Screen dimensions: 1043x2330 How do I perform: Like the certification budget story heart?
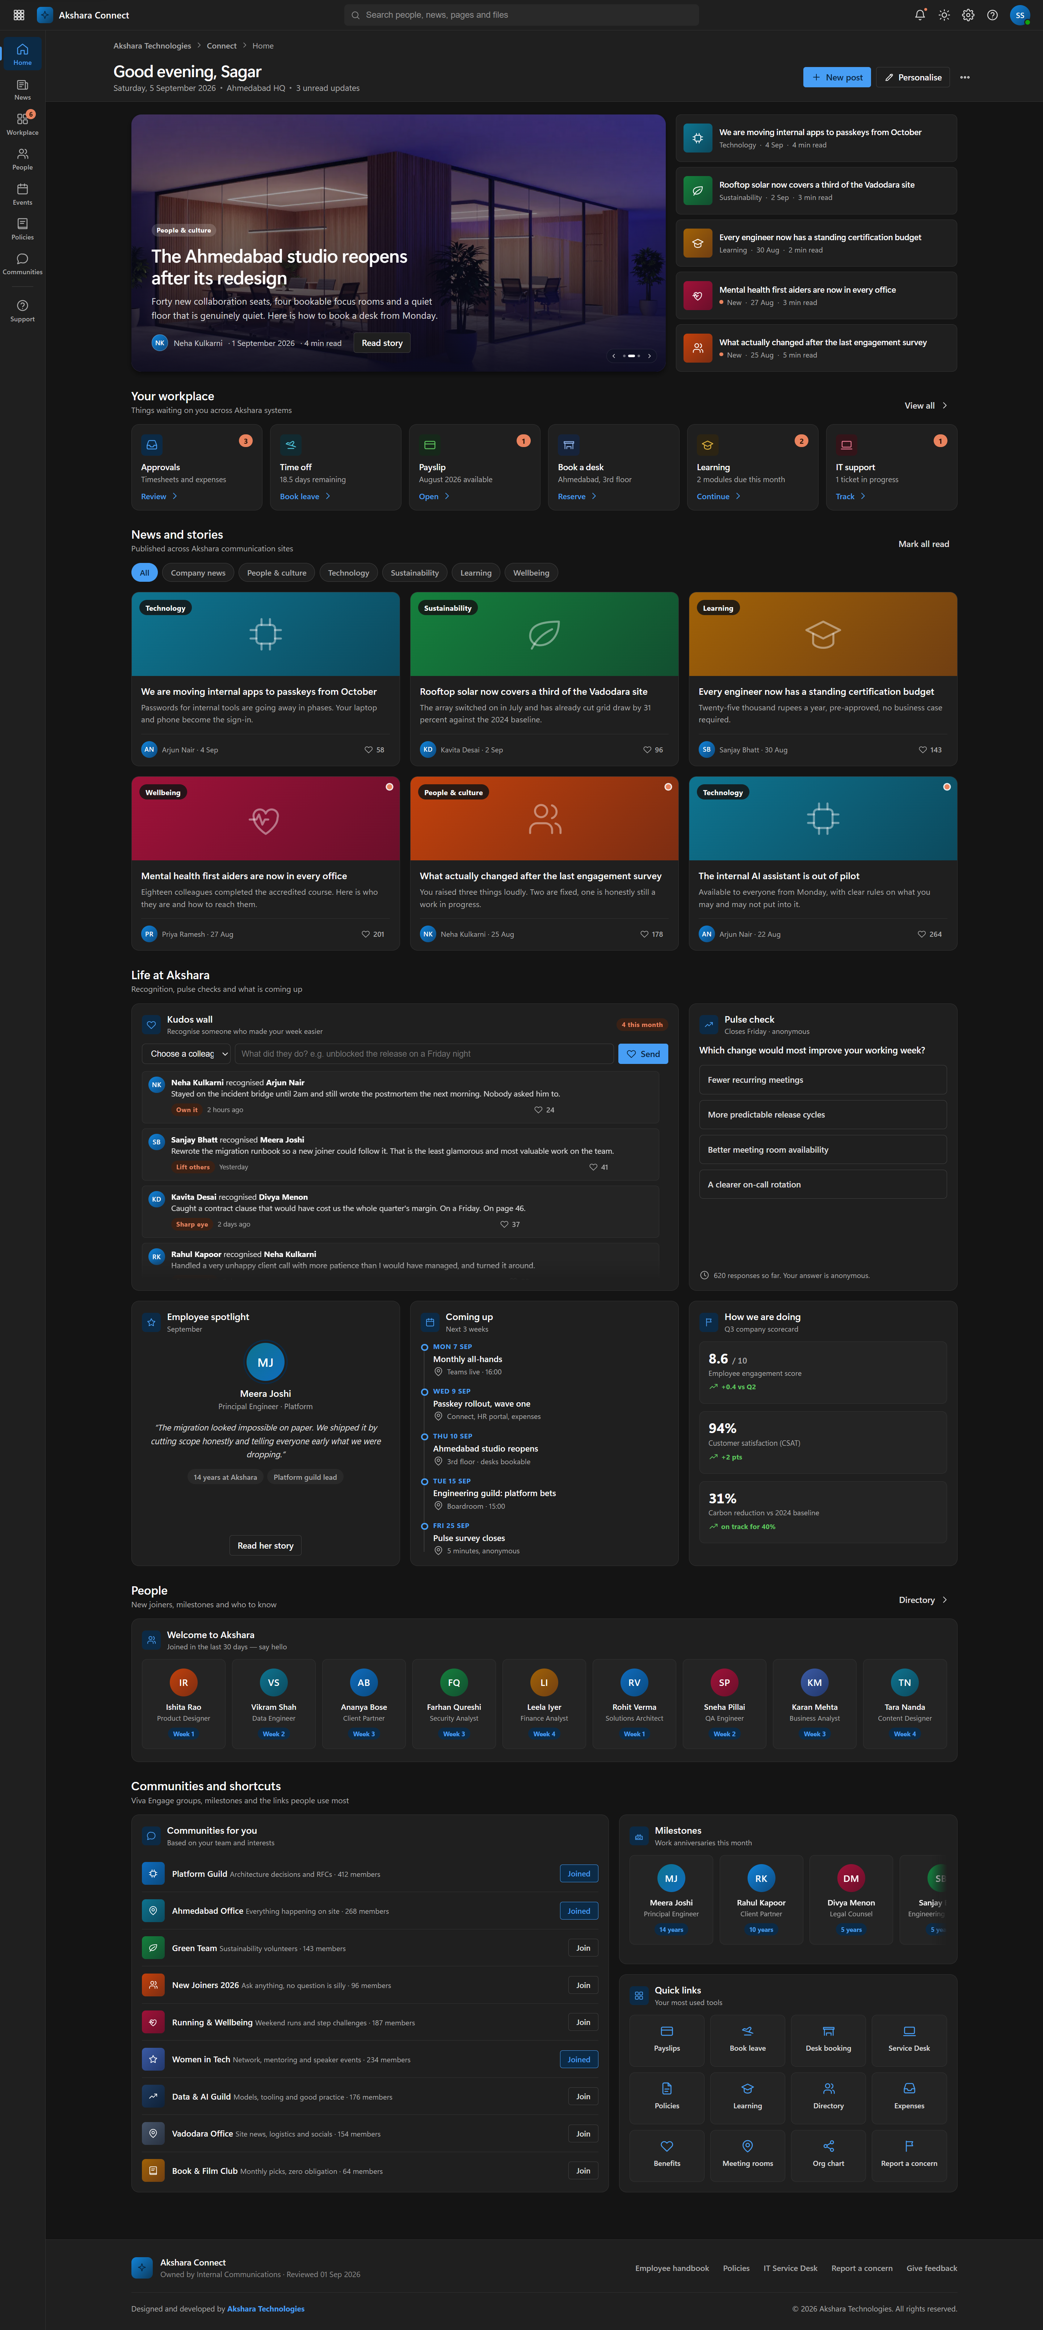point(930,750)
